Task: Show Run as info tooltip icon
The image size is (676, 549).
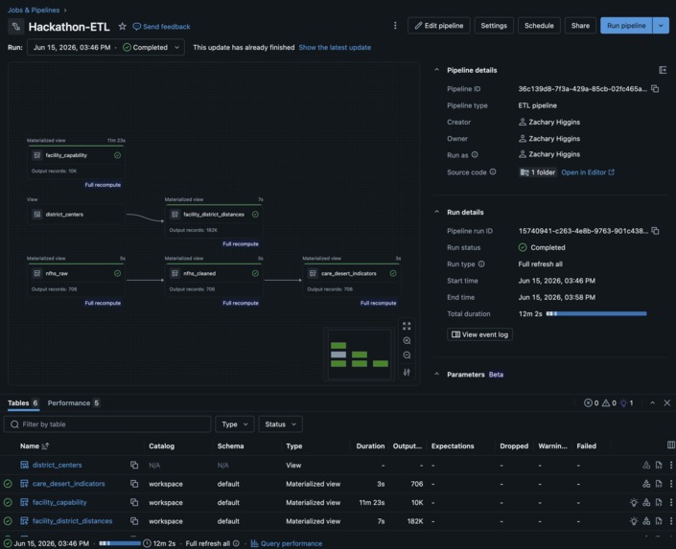Action: (475, 154)
